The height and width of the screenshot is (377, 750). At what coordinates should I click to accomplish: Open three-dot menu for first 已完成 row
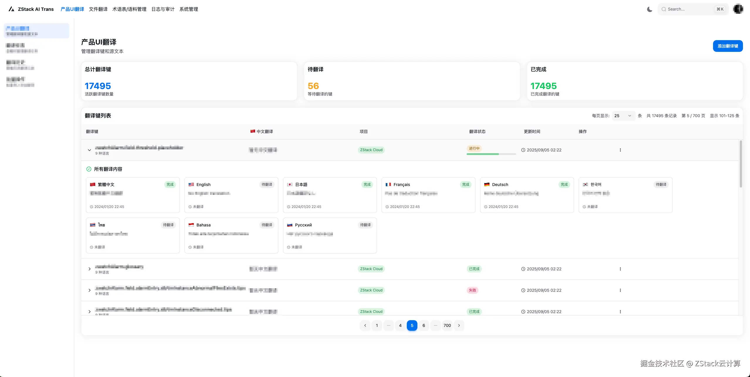pos(620,269)
